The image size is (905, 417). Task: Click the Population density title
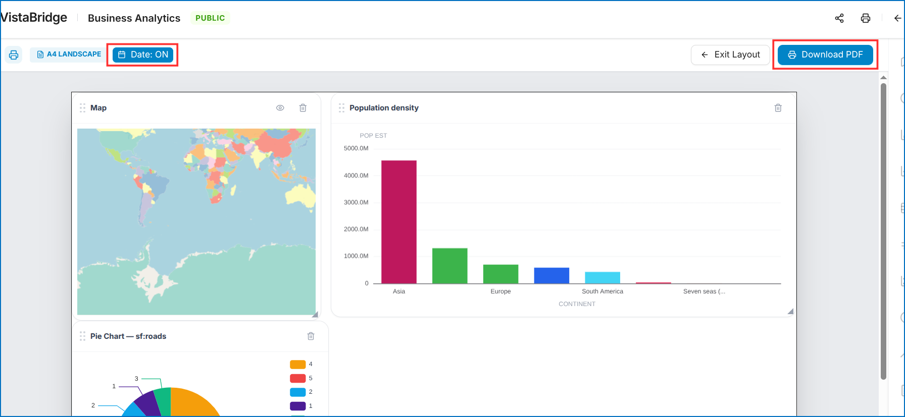tap(384, 108)
